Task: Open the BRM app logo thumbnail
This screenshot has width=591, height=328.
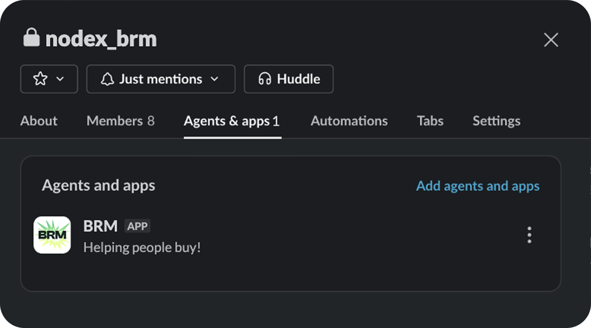Action: click(52, 235)
